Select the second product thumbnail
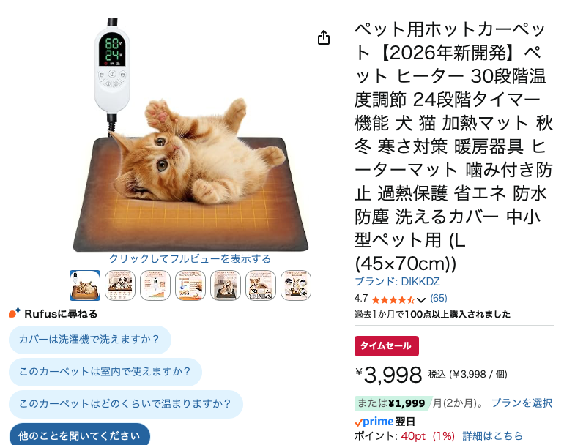The image size is (564, 445). pos(120,285)
